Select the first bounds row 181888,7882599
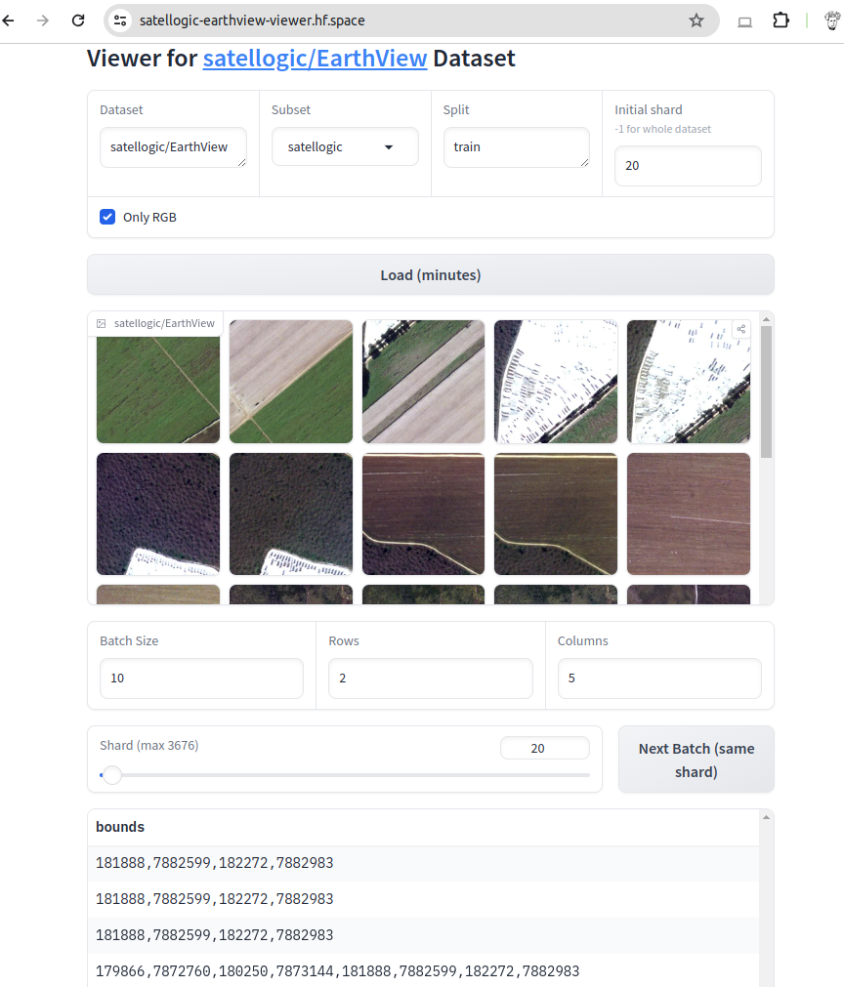Image resolution: width=844 pixels, height=987 pixels. click(x=423, y=863)
